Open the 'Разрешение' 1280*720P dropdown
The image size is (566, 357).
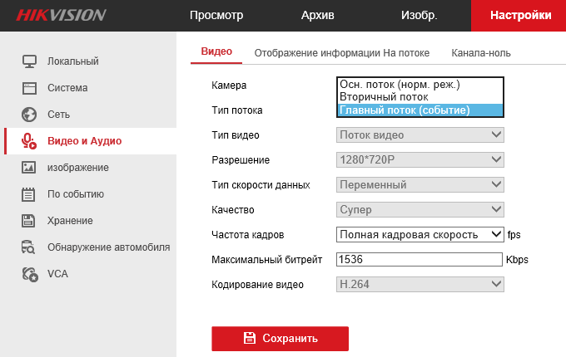click(420, 159)
